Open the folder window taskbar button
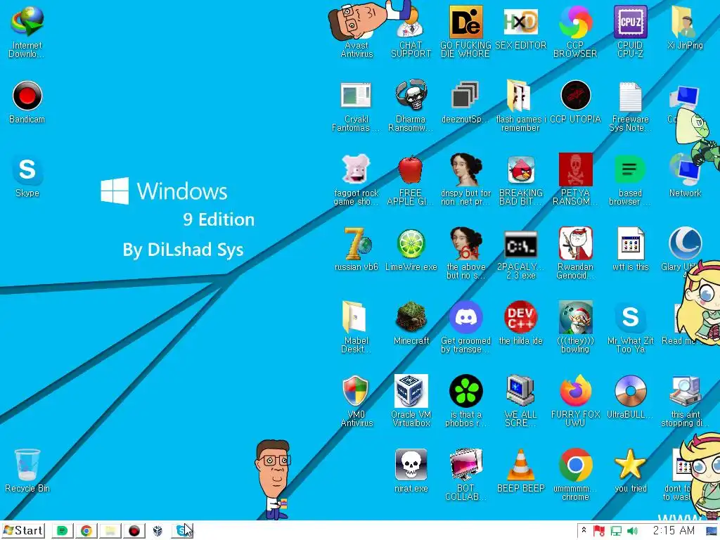 [110, 531]
